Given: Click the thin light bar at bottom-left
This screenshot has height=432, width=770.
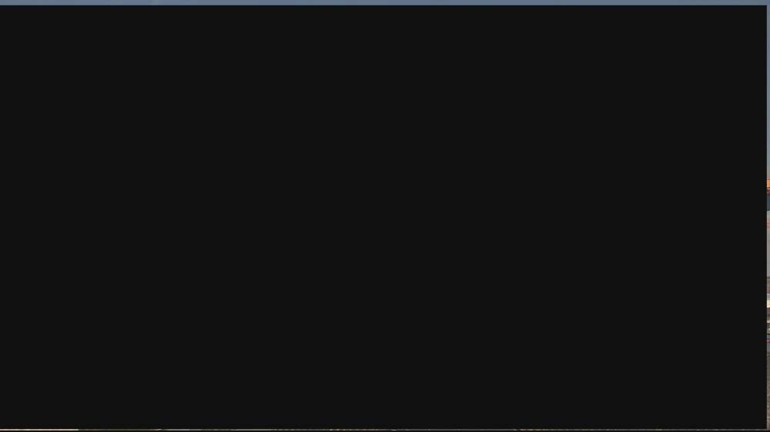Looking at the screenshot, I should point(39,430).
